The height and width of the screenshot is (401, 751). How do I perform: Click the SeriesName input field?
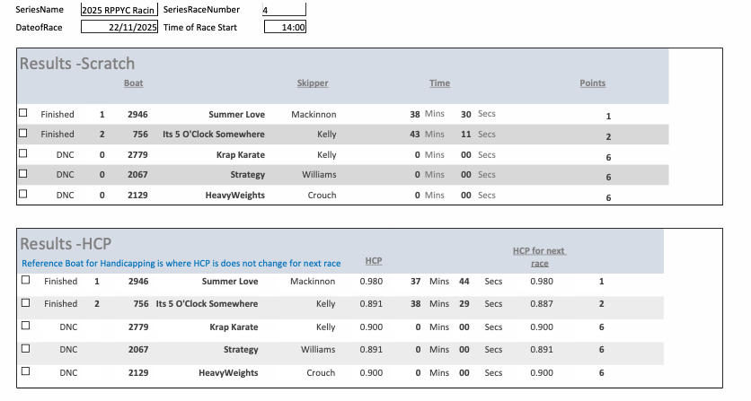[119, 10]
